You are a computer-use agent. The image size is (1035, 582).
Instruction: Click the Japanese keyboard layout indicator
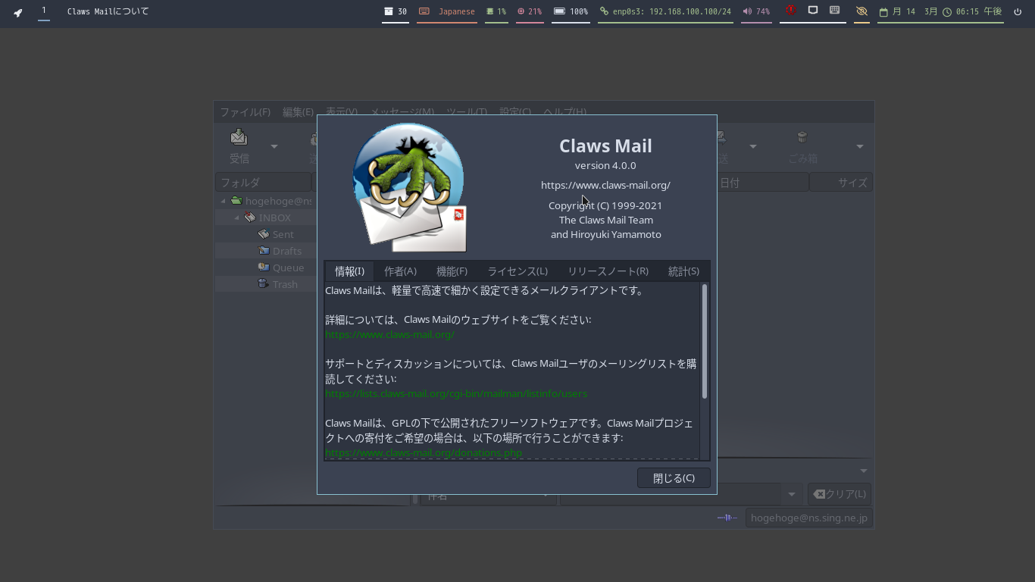447,11
